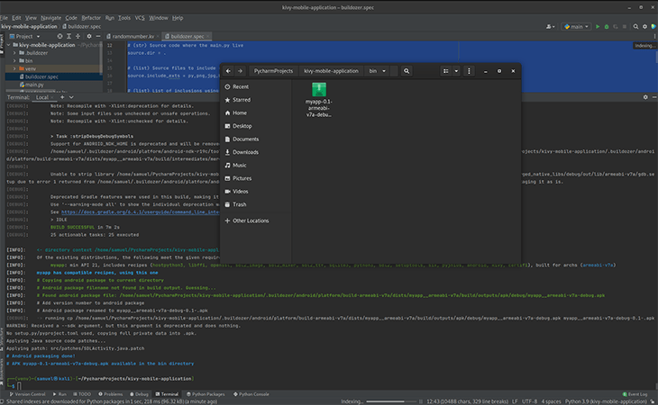658x405 pixels.
Task: Open Version Control tool window
Action: [x=27, y=394]
